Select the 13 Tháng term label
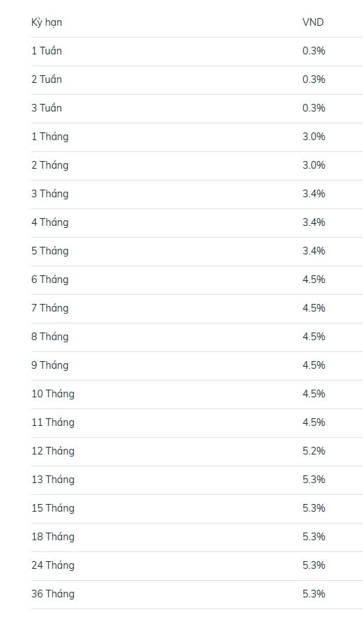The width and height of the screenshot is (363, 619). pos(53,480)
